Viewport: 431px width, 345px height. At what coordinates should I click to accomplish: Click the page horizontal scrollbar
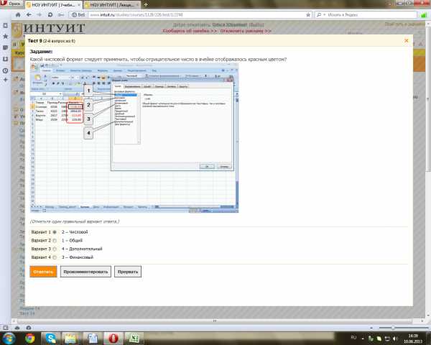click(214, 321)
